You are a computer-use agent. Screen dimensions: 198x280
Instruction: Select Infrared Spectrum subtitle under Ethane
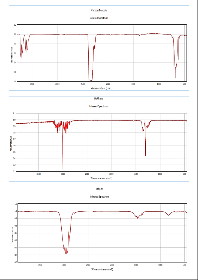100,197
